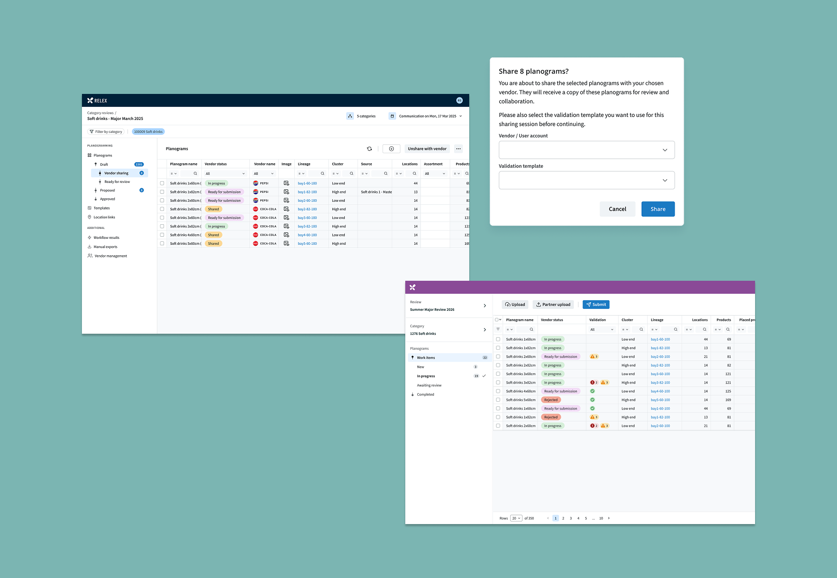
Task: Open Vendor status All filter in RELEX window
Action: (225, 174)
